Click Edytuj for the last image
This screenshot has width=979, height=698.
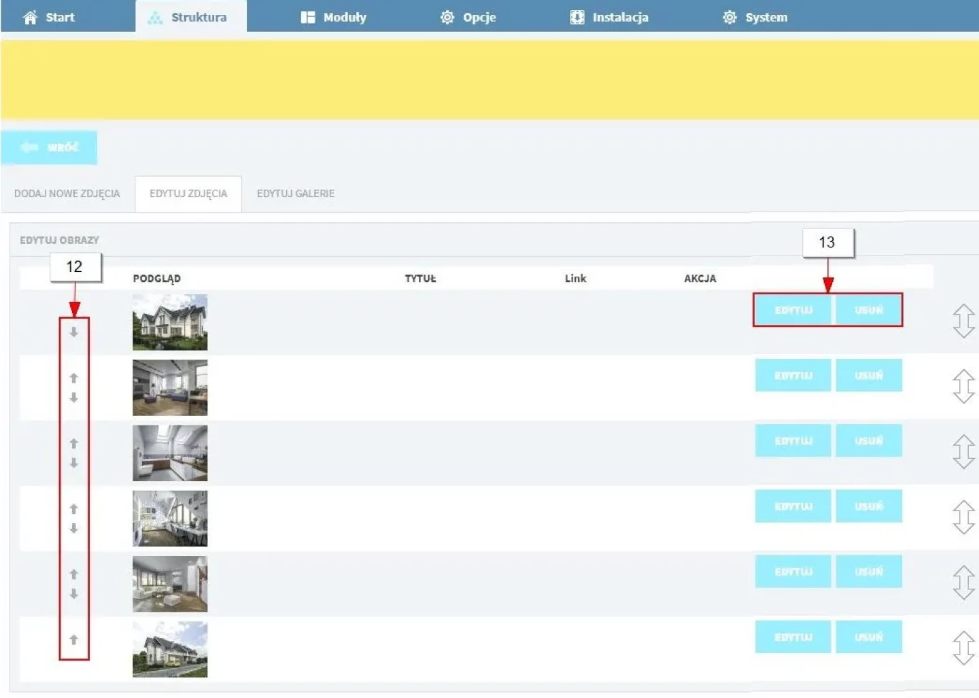[x=793, y=637]
